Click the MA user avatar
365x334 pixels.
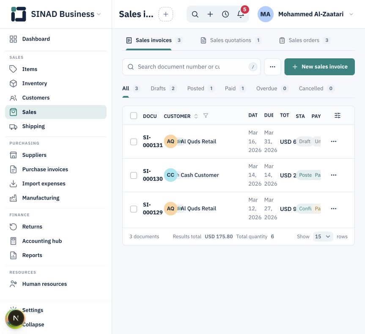(265, 14)
